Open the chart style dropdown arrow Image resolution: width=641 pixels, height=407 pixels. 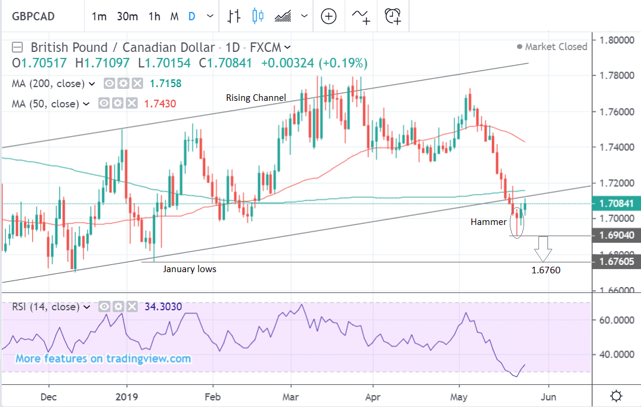point(305,17)
